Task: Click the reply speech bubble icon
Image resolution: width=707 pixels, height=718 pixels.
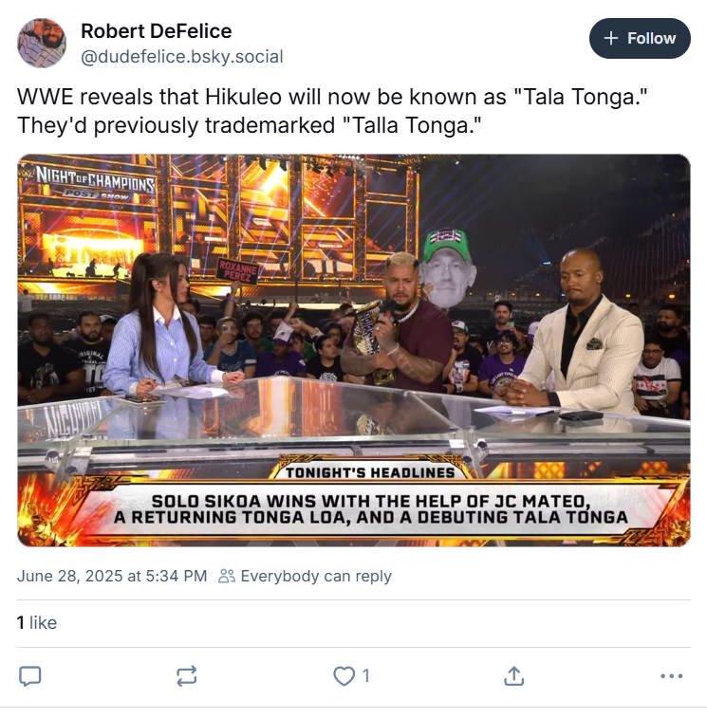Action: click(29, 676)
